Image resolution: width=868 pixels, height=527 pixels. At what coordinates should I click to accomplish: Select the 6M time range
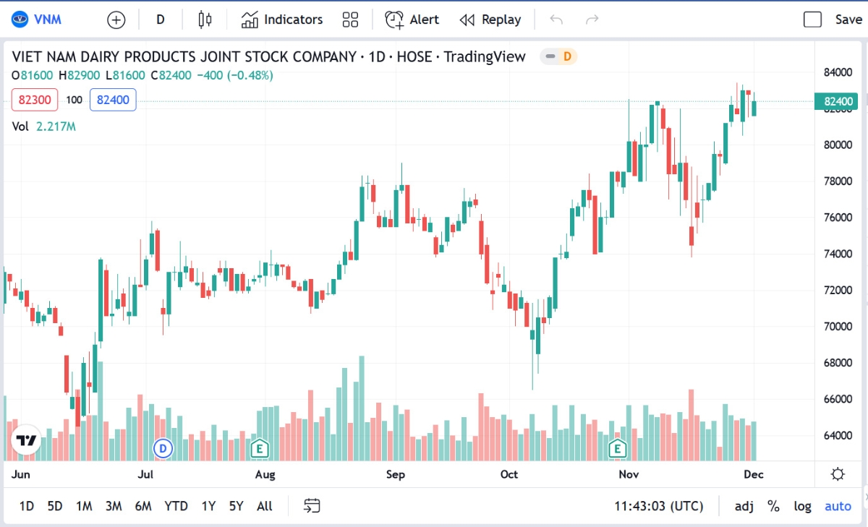click(x=142, y=506)
